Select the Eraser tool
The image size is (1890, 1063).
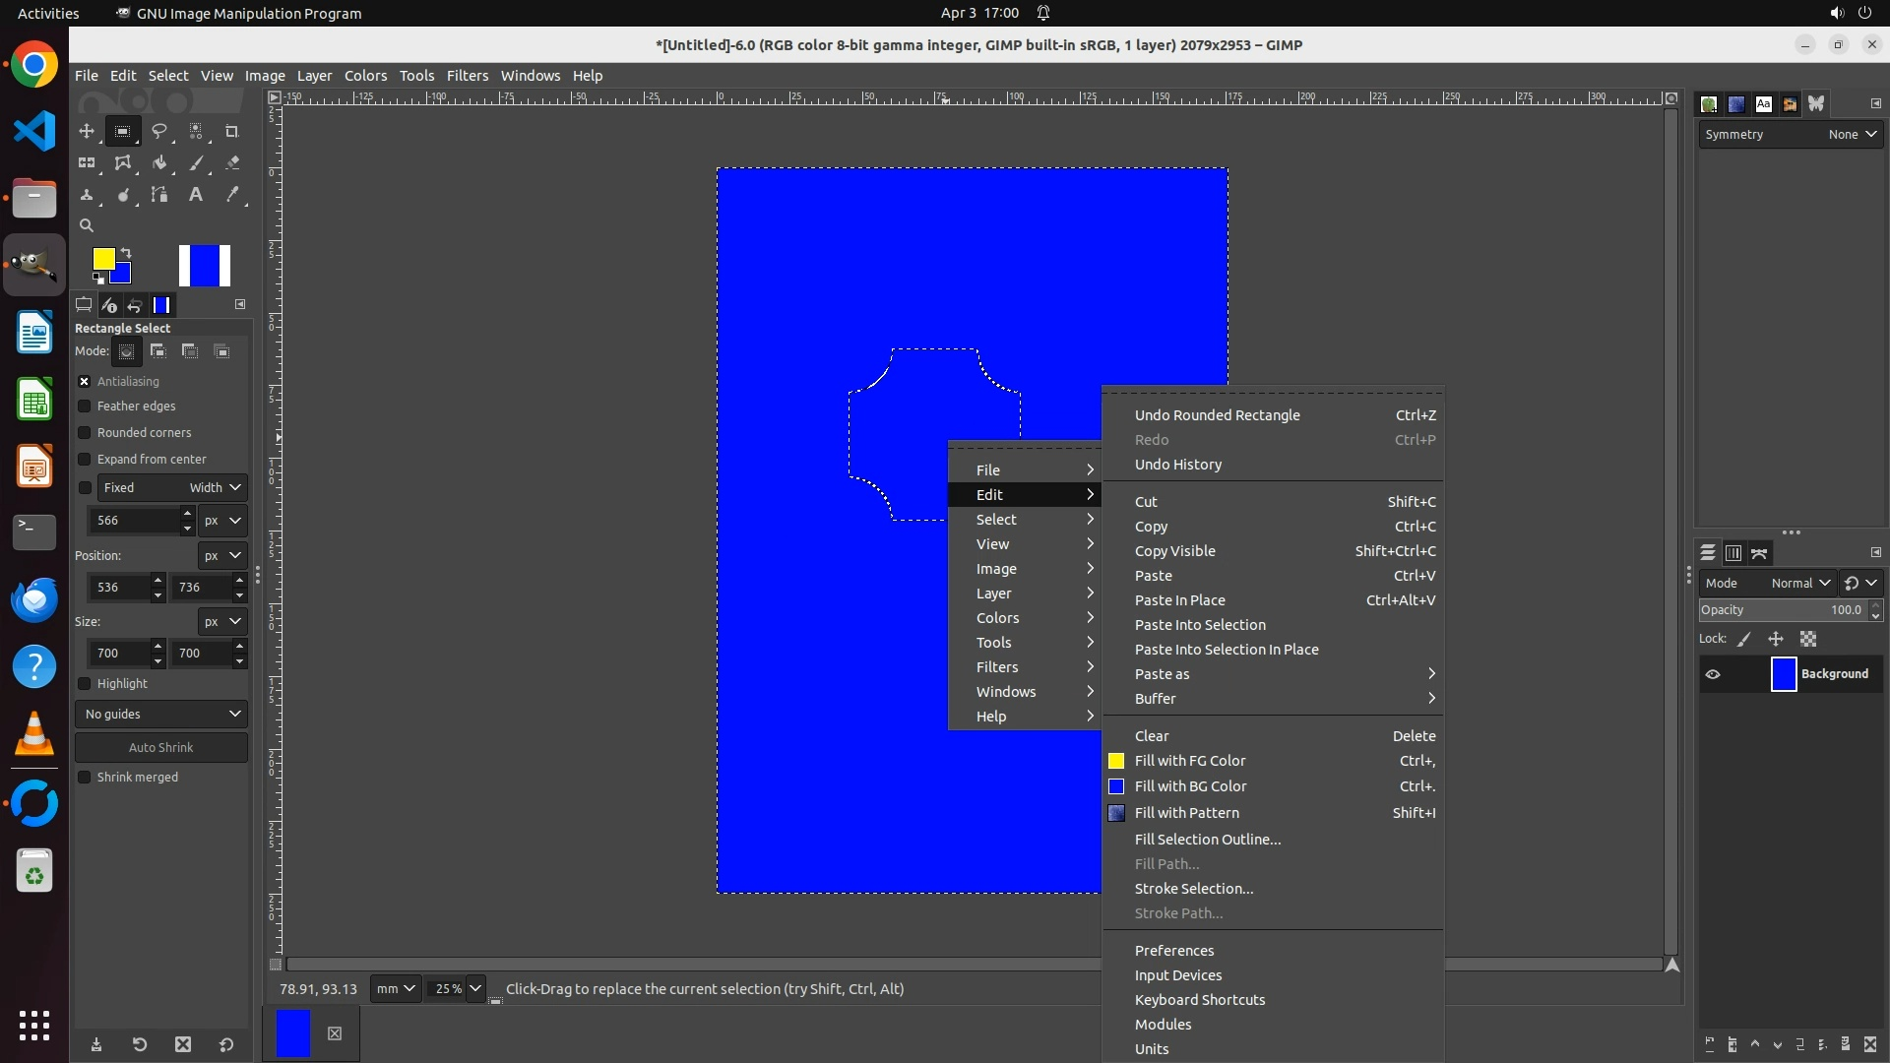(232, 163)
